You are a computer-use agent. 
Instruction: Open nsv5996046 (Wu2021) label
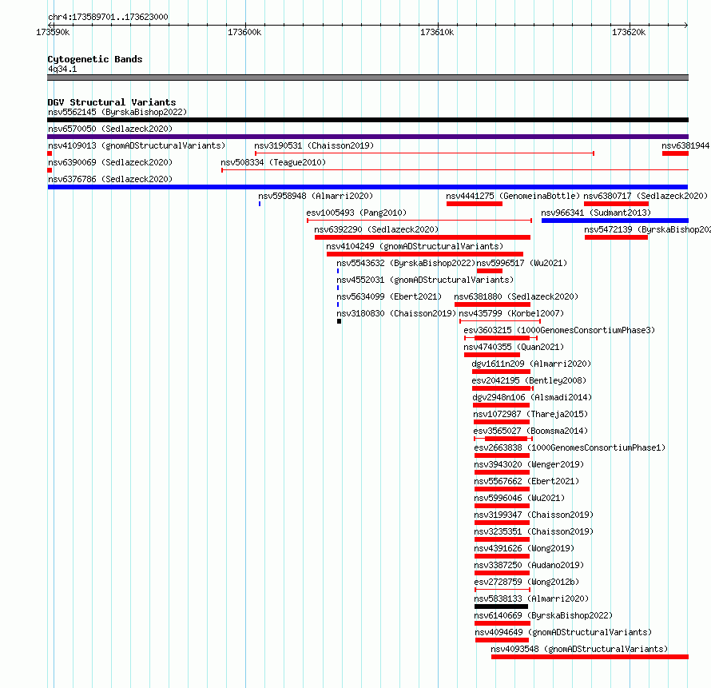pos(519,498)
